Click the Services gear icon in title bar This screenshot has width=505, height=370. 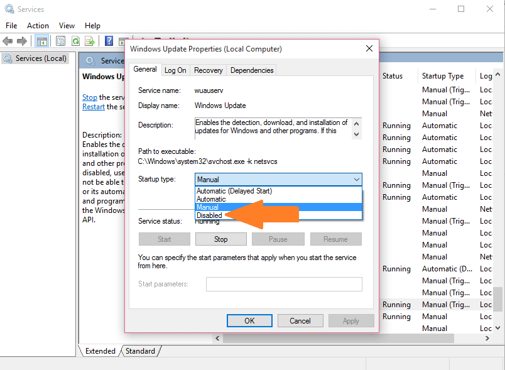[x=9, y=9]
